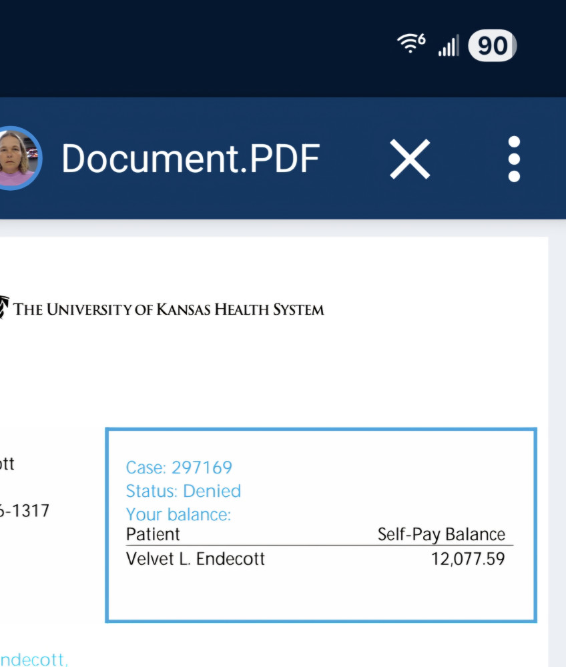The height and width of the screenshot is (667, 566).
Task: Click the Patient column header
Action: 153,534
